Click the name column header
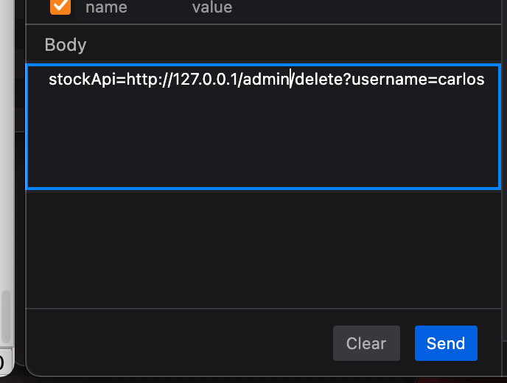The height and width of the screenshot is (383, 507). (106, 7)
